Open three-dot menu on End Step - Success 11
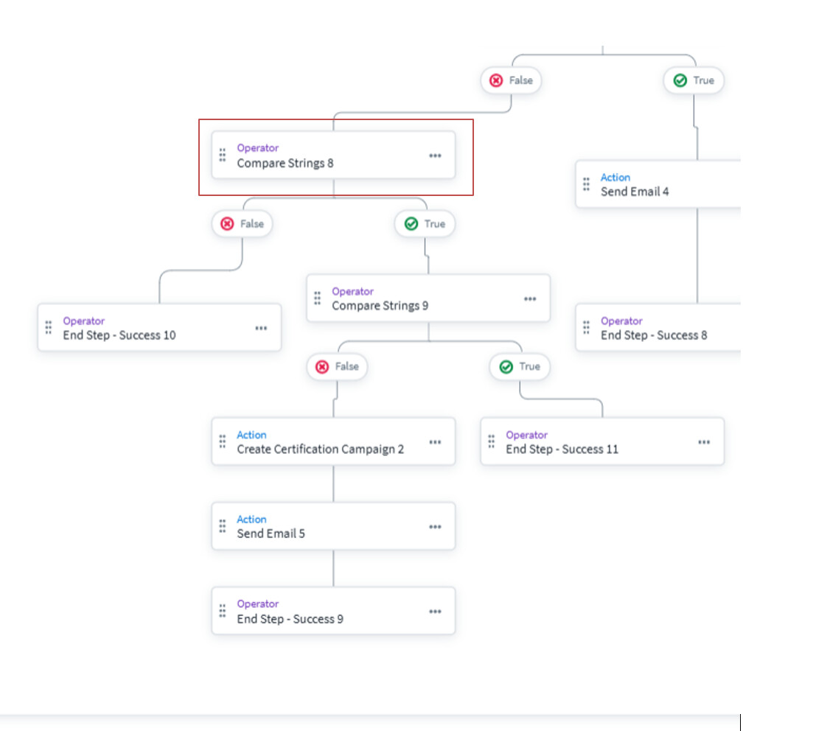The image size is (816, 731). (704, 442)
